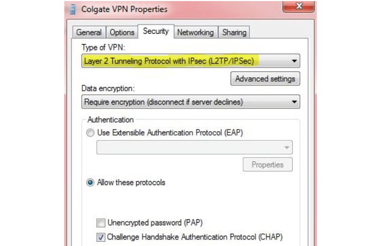Select the Security tab
Viewport: 387px width, 246px height.
pyautogui.click(x=156, y=32)
